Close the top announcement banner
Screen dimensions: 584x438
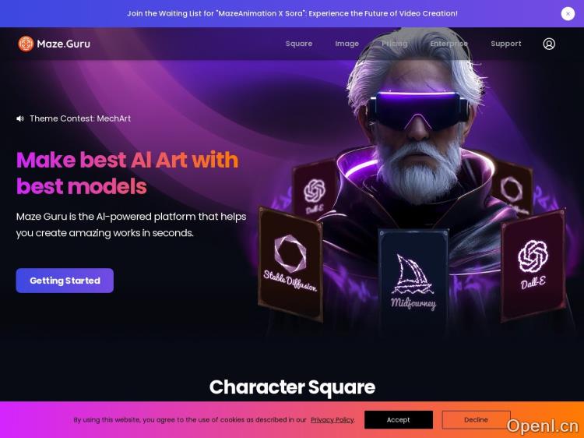click(568, 14)
